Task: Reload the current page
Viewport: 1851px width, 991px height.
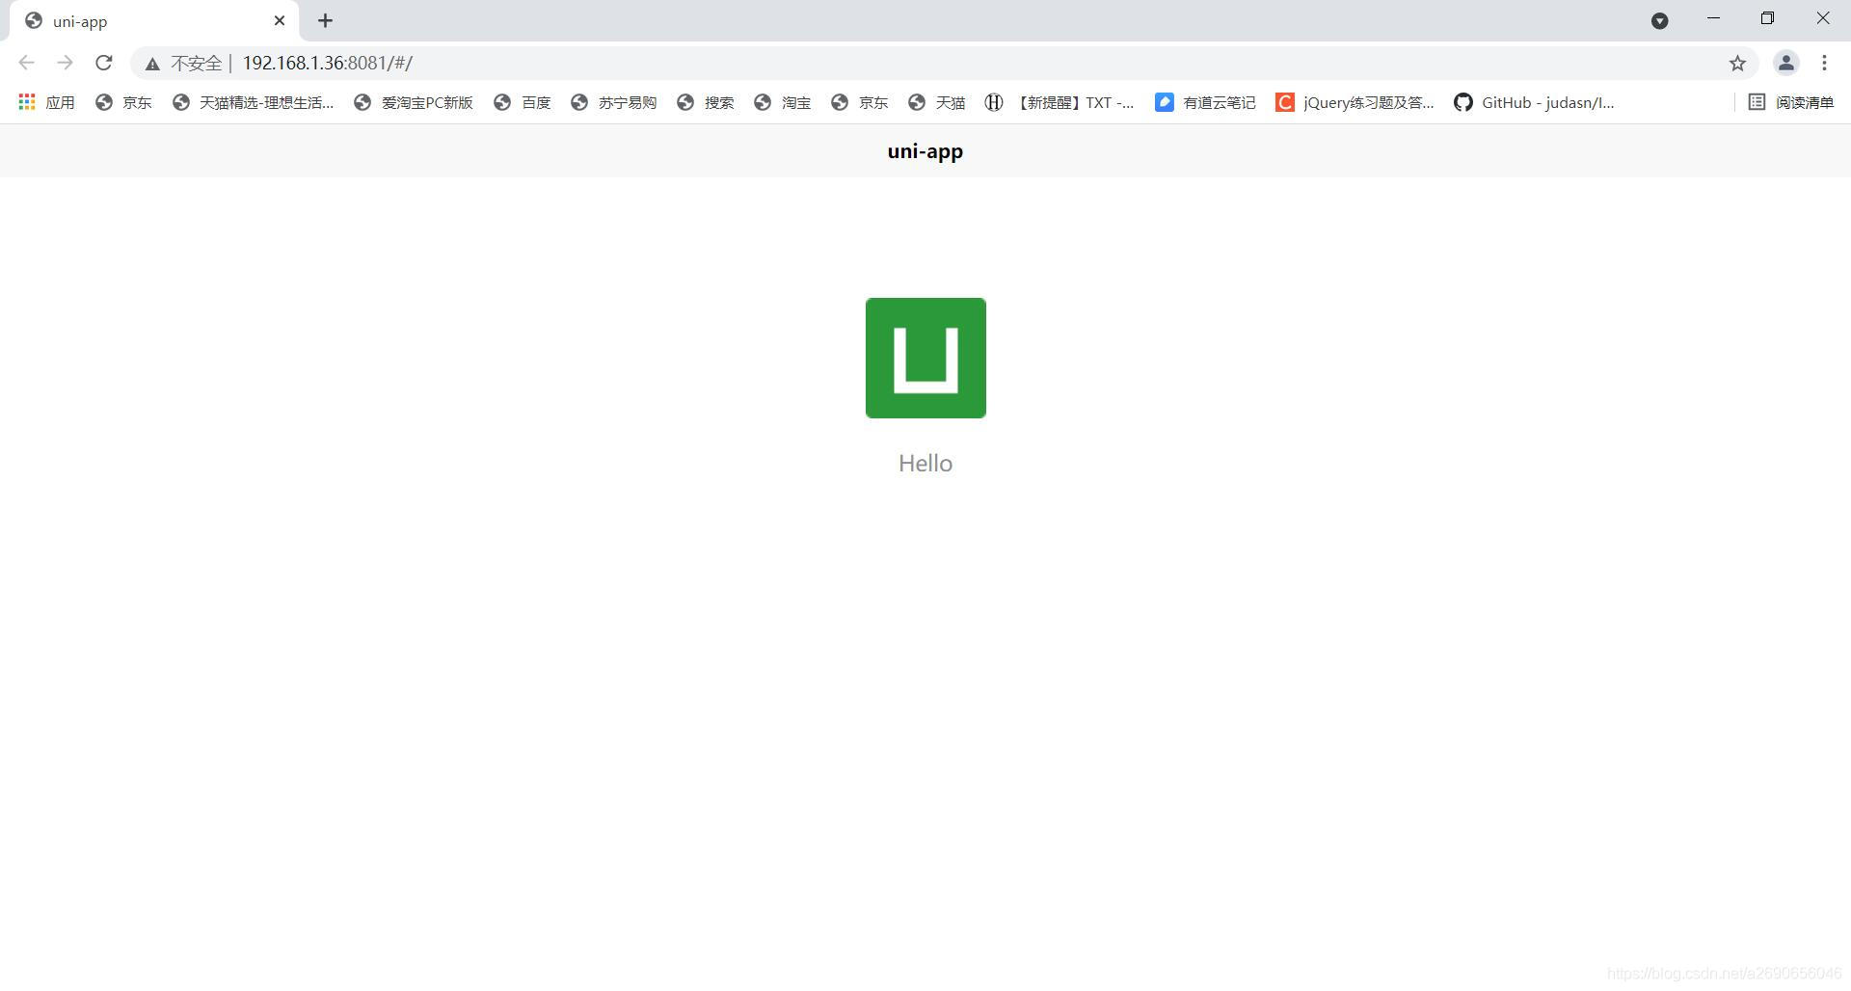Action: pos(104,63)
